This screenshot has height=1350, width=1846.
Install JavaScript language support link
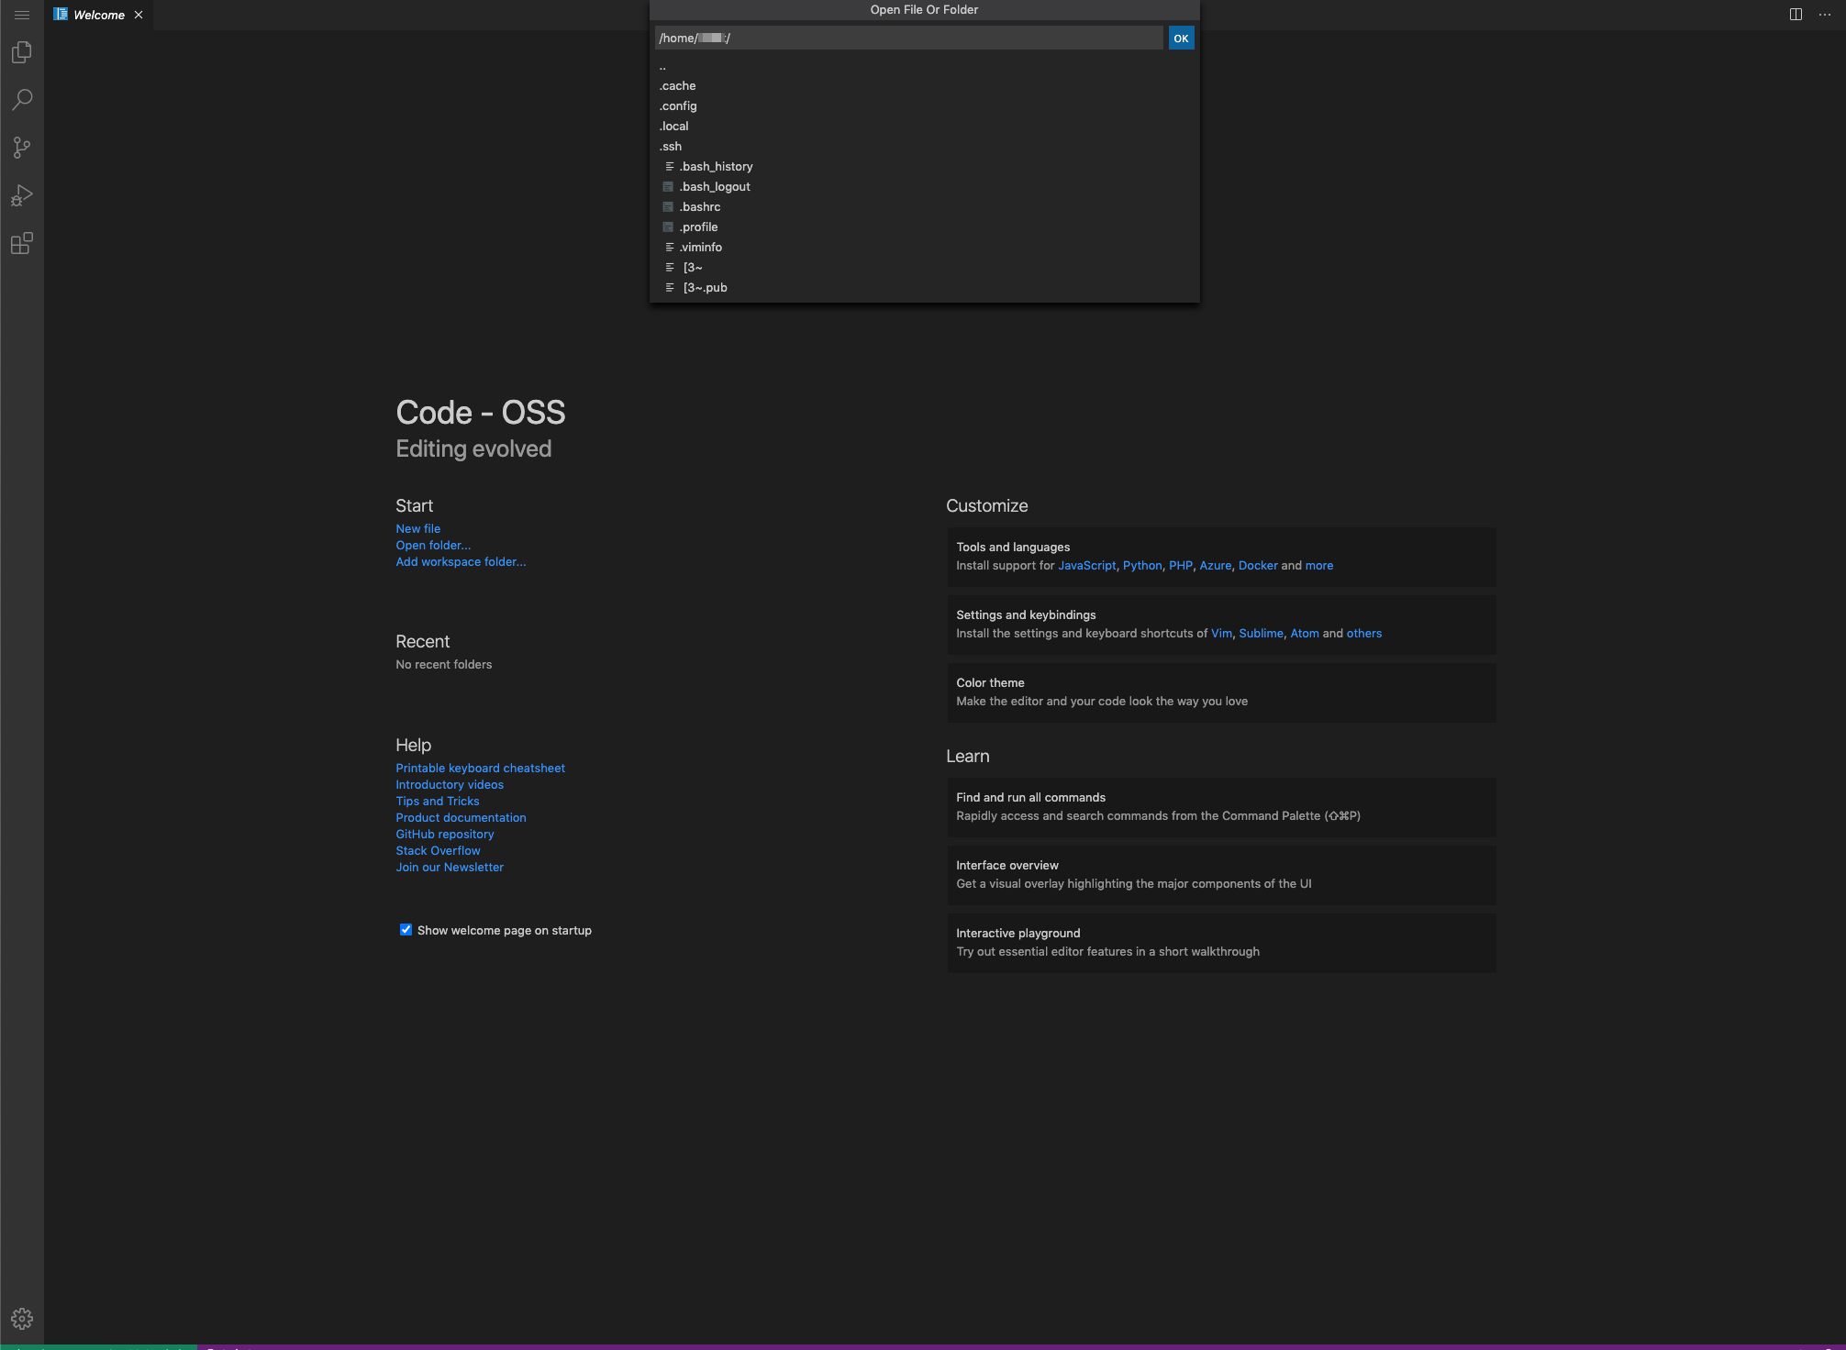[x=1087, y=566]
